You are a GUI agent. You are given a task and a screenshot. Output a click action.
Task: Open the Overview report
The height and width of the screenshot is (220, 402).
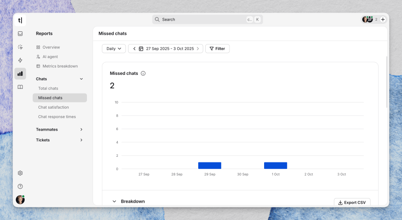pos(51,47)
